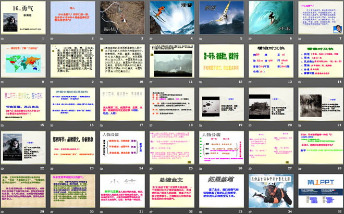Click the star icon below slide 24
This screenshot has height=214, width=344.
point(101,169)
